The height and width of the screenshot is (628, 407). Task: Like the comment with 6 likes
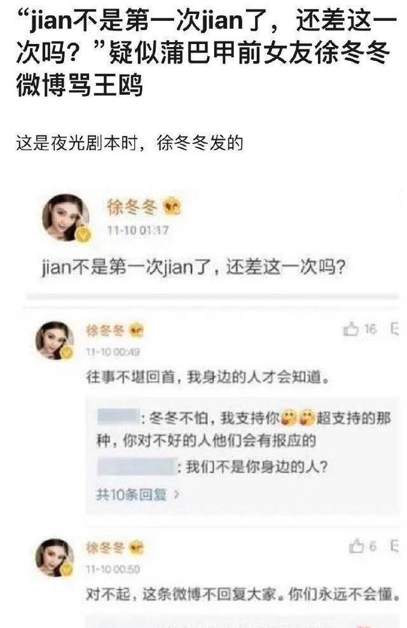[x=356, y=547]
